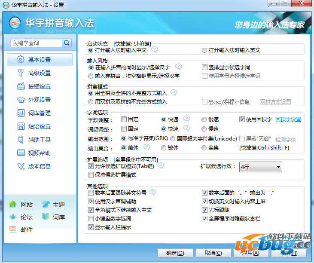Click the 视频帮助 film icon
Viewport: 314px width, 263px height.
pyautogui.click(x=21, y=153)
